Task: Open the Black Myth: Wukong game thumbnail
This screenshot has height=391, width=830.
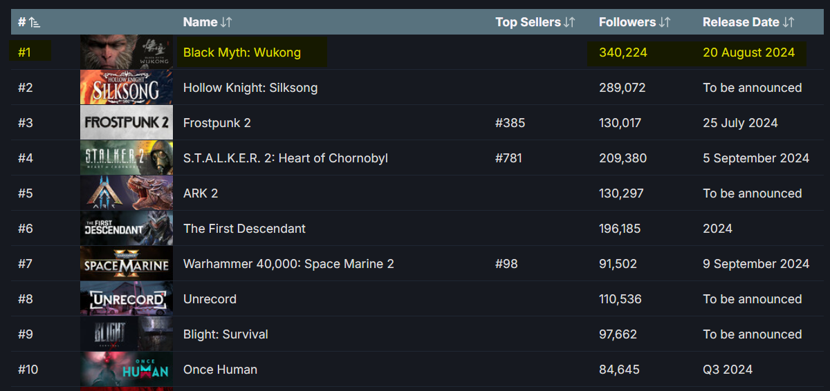Action: click(x=127, y=53)
